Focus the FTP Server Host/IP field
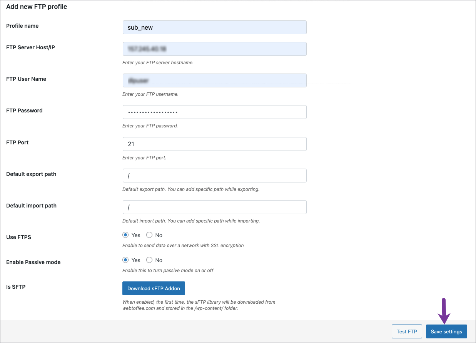The width and height of the screenshot is (476, 343). [x=214, y=49]
